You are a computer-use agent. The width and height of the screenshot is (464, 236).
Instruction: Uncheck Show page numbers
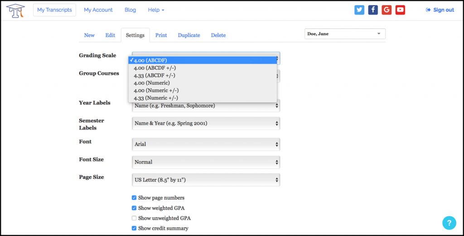pyautogui.click(x=134, y=198)
